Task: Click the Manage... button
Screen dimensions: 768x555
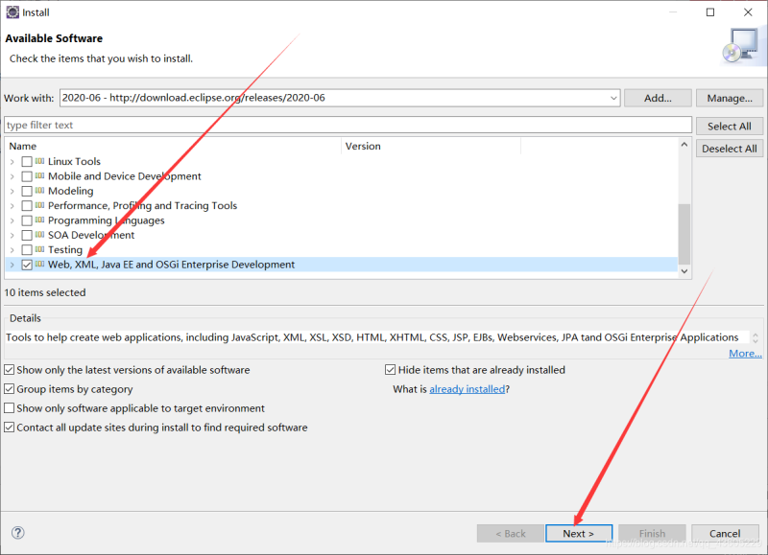Action: click(730, 98)
